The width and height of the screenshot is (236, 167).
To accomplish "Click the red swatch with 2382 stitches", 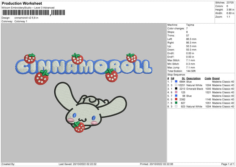I will (x=177, y=99).
